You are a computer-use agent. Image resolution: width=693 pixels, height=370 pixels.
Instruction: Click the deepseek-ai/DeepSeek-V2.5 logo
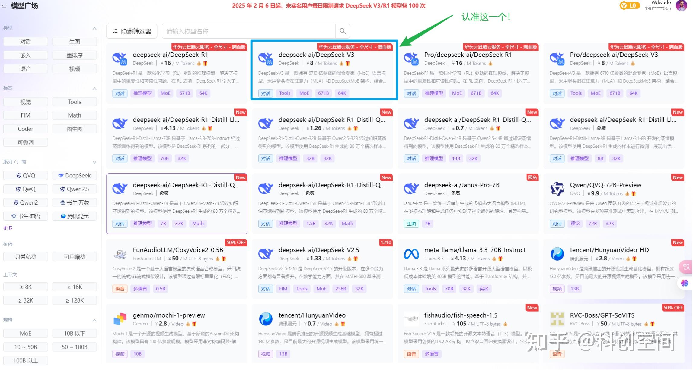click(x=266, y=254)
